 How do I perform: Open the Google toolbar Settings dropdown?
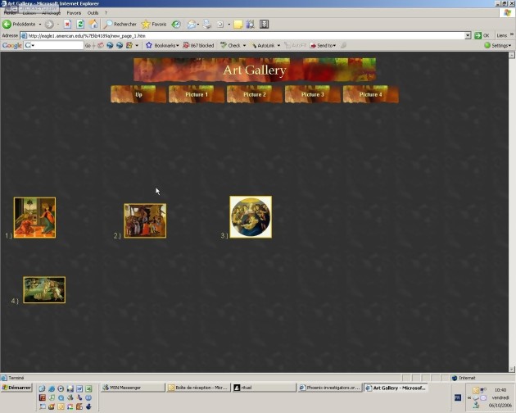click(497, 45)
